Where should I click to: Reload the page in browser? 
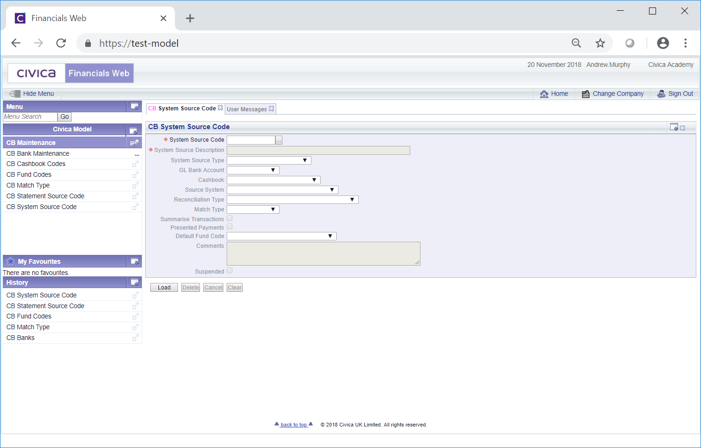(61, 43)
